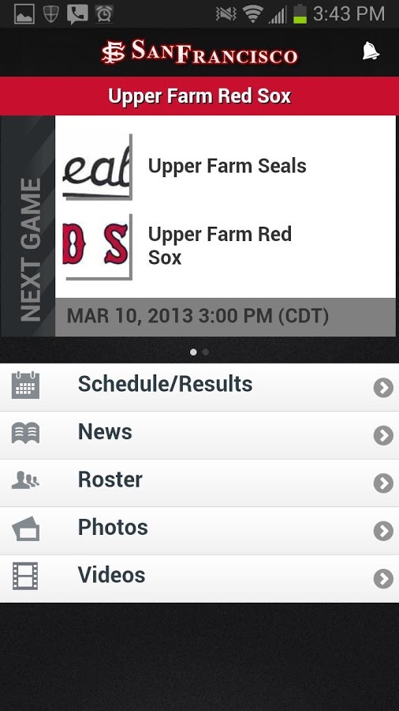
Task: Click the picture frame Photos icon
Action: click(26, 529)
